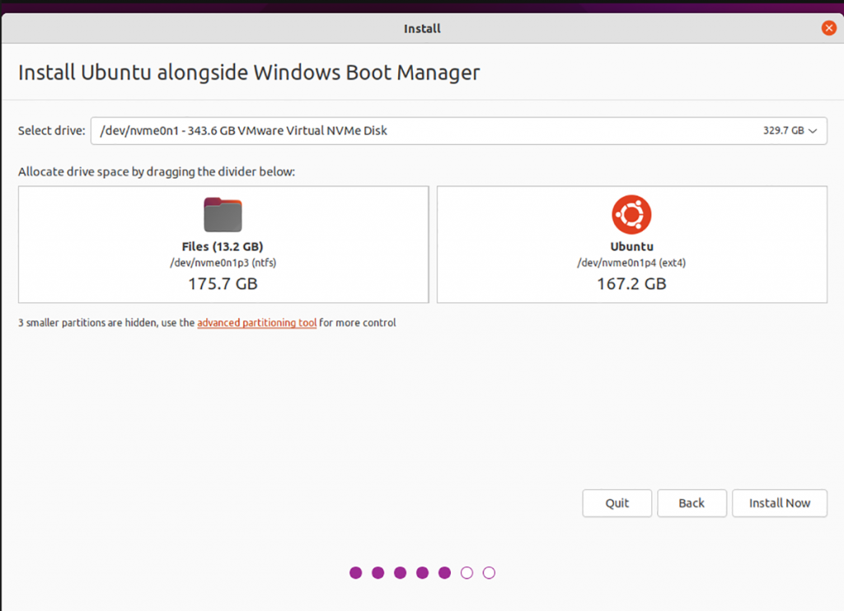Click the 167.2 GB size label
Image resolution: width=844 pixels, height=611 pixels.
[631, 283]
